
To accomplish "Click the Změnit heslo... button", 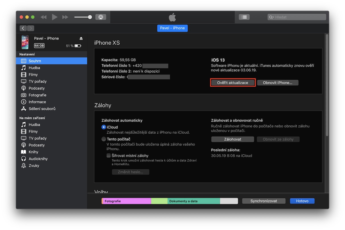I will [x=131, y=172].
